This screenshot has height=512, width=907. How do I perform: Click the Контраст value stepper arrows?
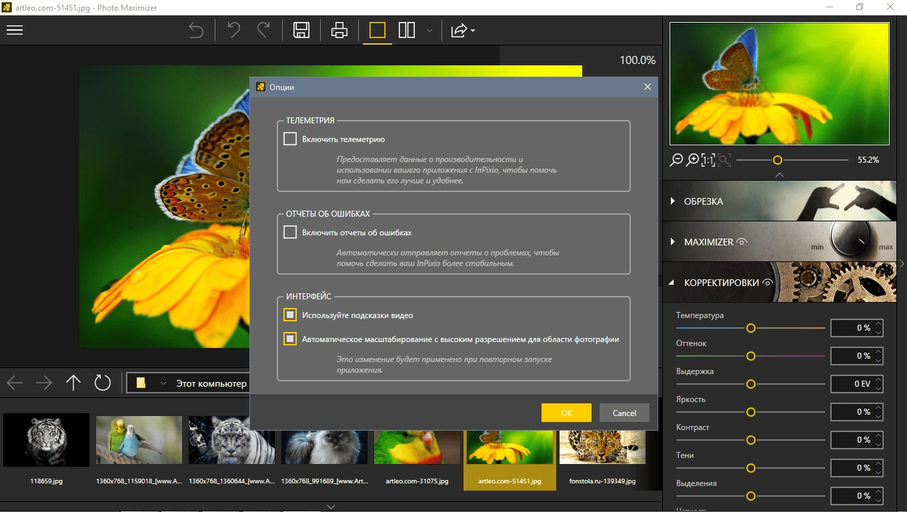click(x=878, y=440)
